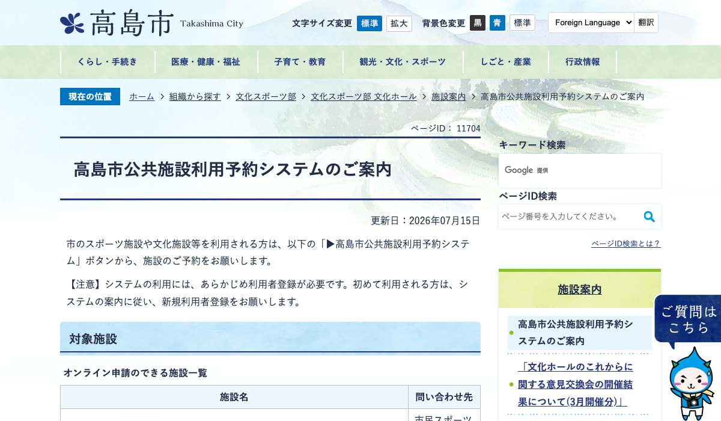Screen dimensions: 721x421
Task: Open the 施設案内 sidebar heading link
Action: click(x=580, y=290)
